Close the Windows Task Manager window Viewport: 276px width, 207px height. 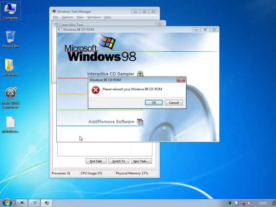coord(153,11)
